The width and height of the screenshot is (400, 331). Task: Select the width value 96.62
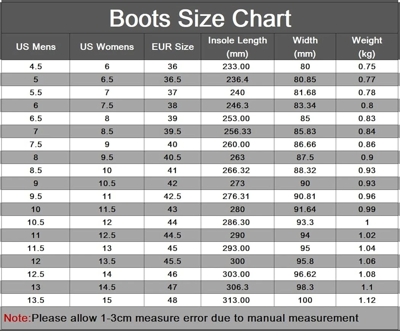pyautogui.click(x=305, y=274)
